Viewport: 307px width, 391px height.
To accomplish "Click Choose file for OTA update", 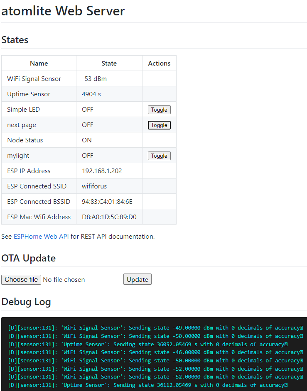I will 21,279.
